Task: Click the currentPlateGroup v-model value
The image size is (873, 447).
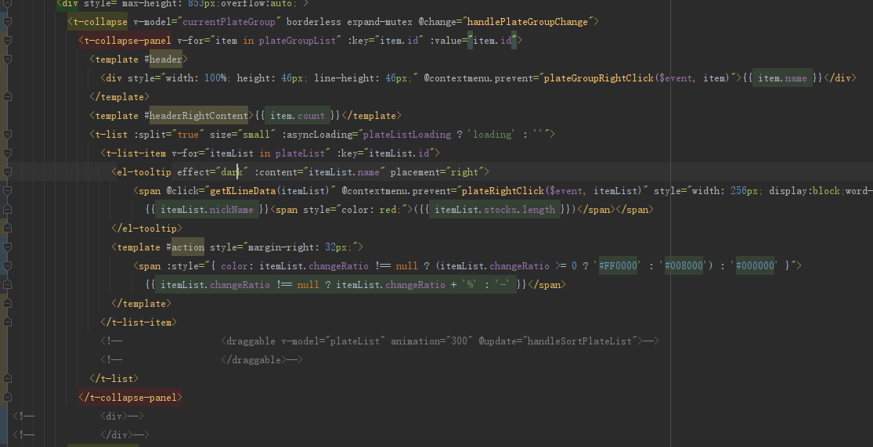Action: click(229, 22)
